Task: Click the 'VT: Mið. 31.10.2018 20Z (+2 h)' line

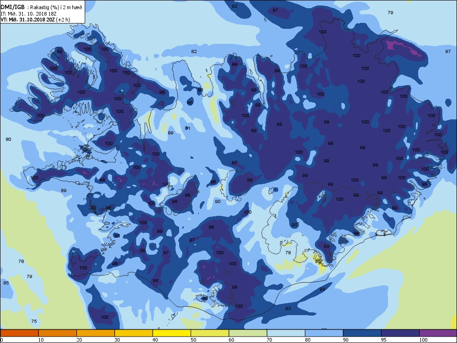Action: point(35,20)
